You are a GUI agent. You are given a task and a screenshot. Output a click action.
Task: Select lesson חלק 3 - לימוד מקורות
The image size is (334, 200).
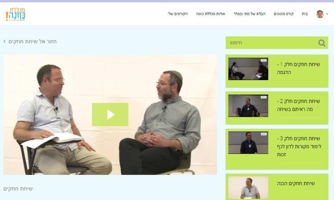point(299,147)
